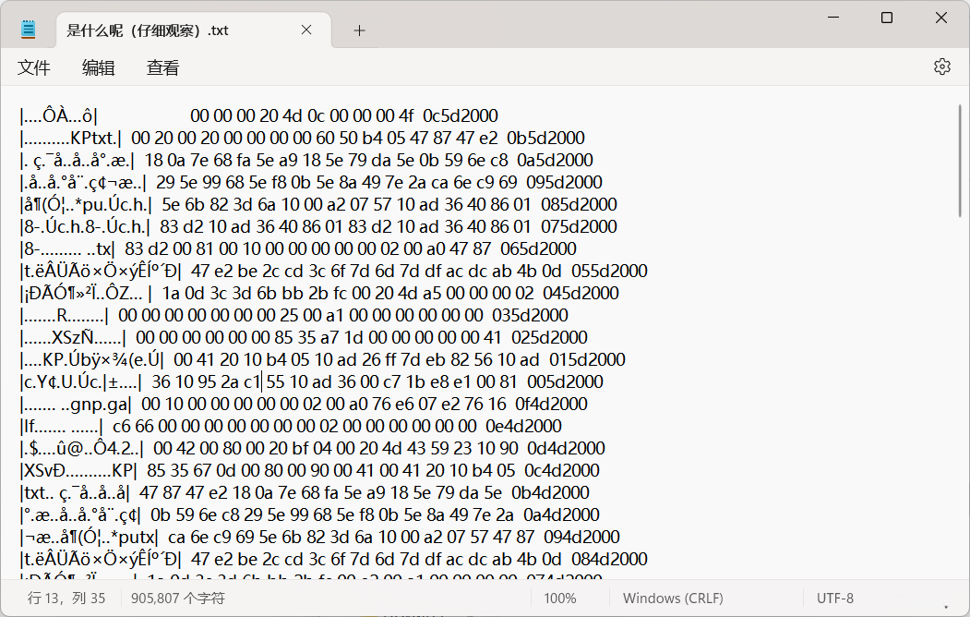Click the text 025d2000
The width and height of the screenshot is (970, 617).
coord(550,338)
